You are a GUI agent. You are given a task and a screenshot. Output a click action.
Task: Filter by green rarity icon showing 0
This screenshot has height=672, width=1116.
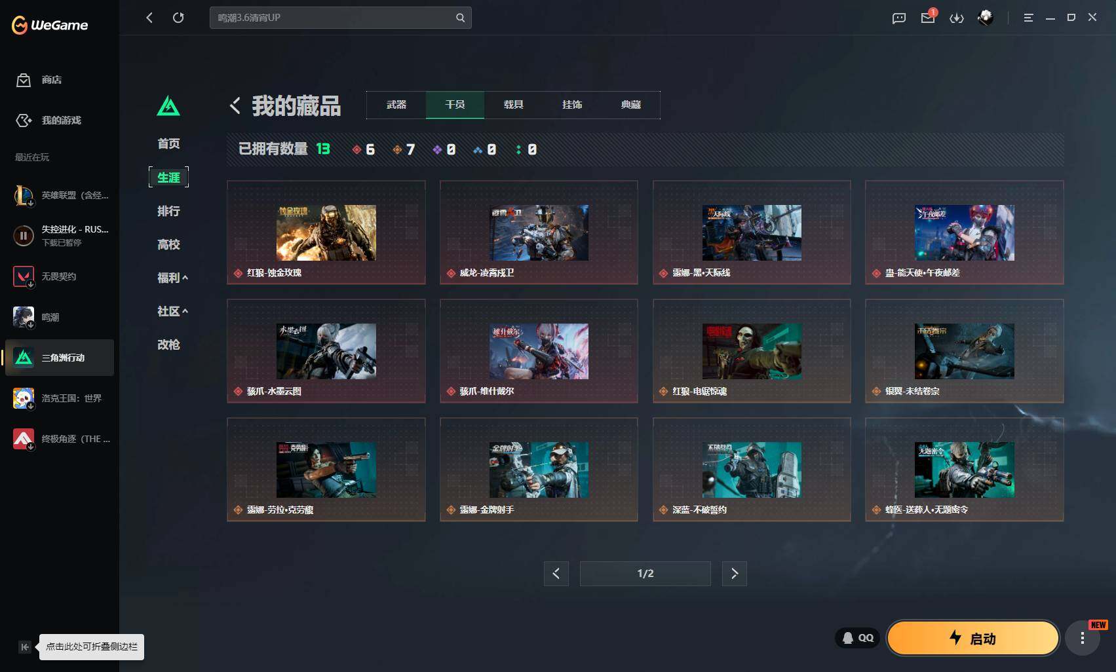[526, 149]
